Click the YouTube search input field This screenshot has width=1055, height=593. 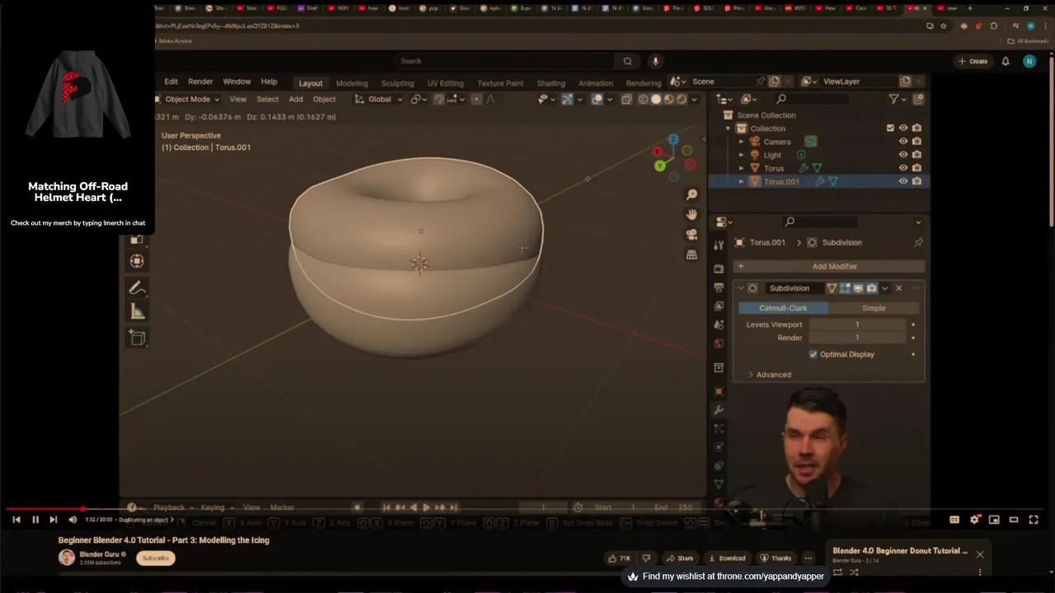(504, 61)
